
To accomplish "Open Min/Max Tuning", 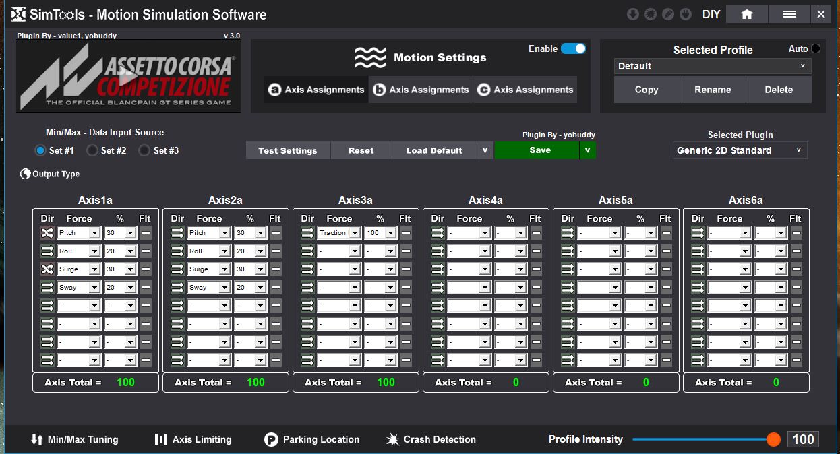I will (74, 439).
